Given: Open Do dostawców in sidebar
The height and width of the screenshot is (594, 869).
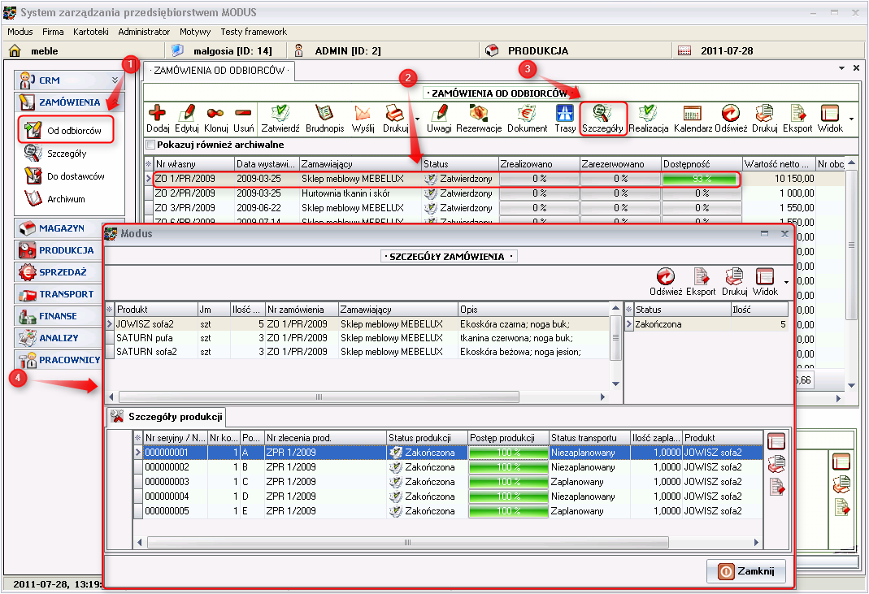Looking at the screenshot, I should [x=75, y=176].
